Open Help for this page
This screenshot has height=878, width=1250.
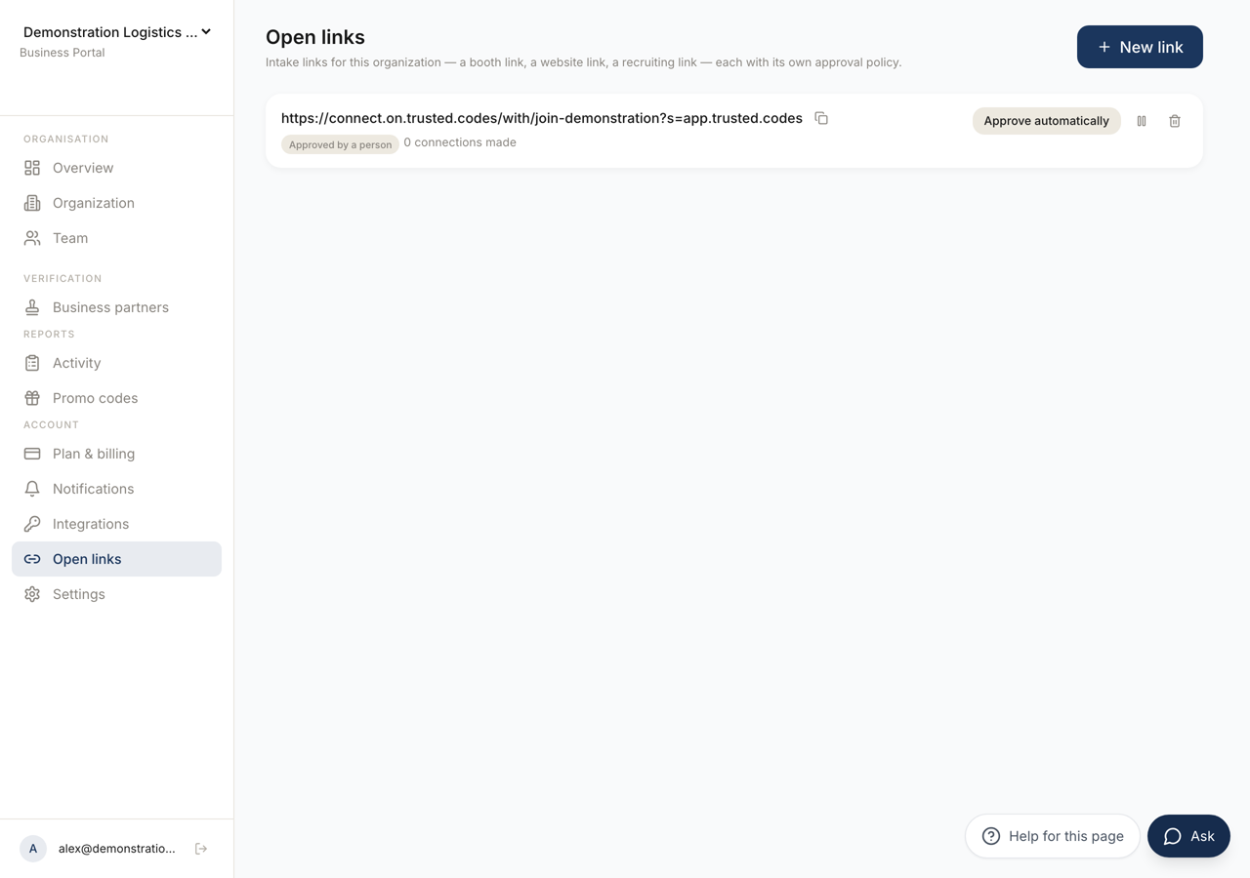pos(1053,836)
